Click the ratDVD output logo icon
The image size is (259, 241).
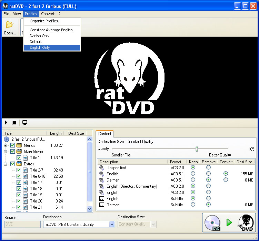[245, 222]
